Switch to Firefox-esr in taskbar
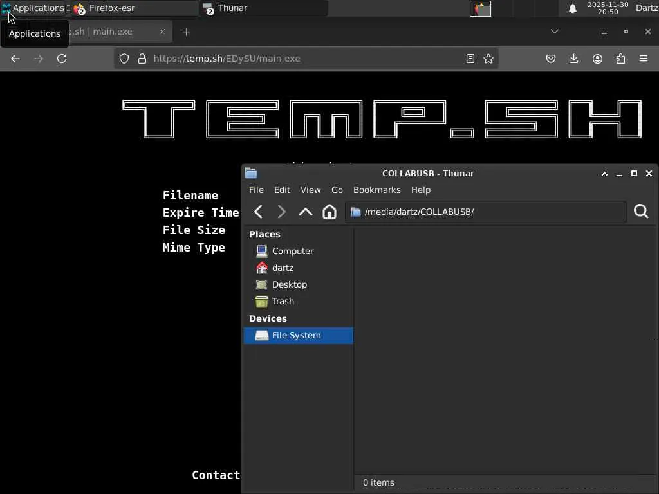The image size is (659, 494). (135, 8)
